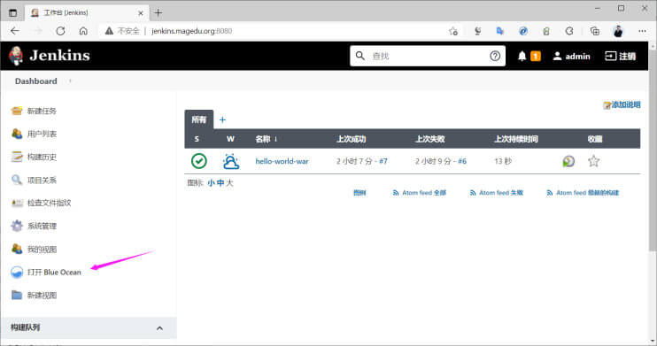Close the 工作台 Jenkins tab
The height and width of the screenshot is (346, 657).
tap(141, 13)
